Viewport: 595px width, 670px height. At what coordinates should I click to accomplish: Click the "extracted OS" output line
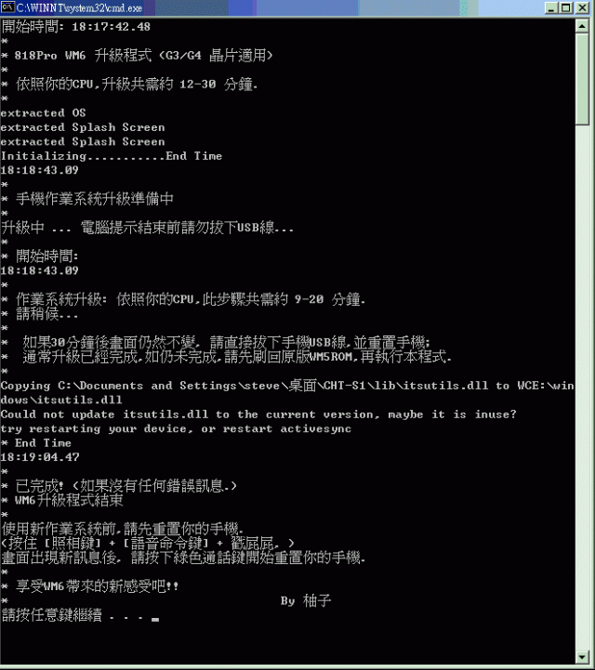pyautogui.click(x=43, y=113)
